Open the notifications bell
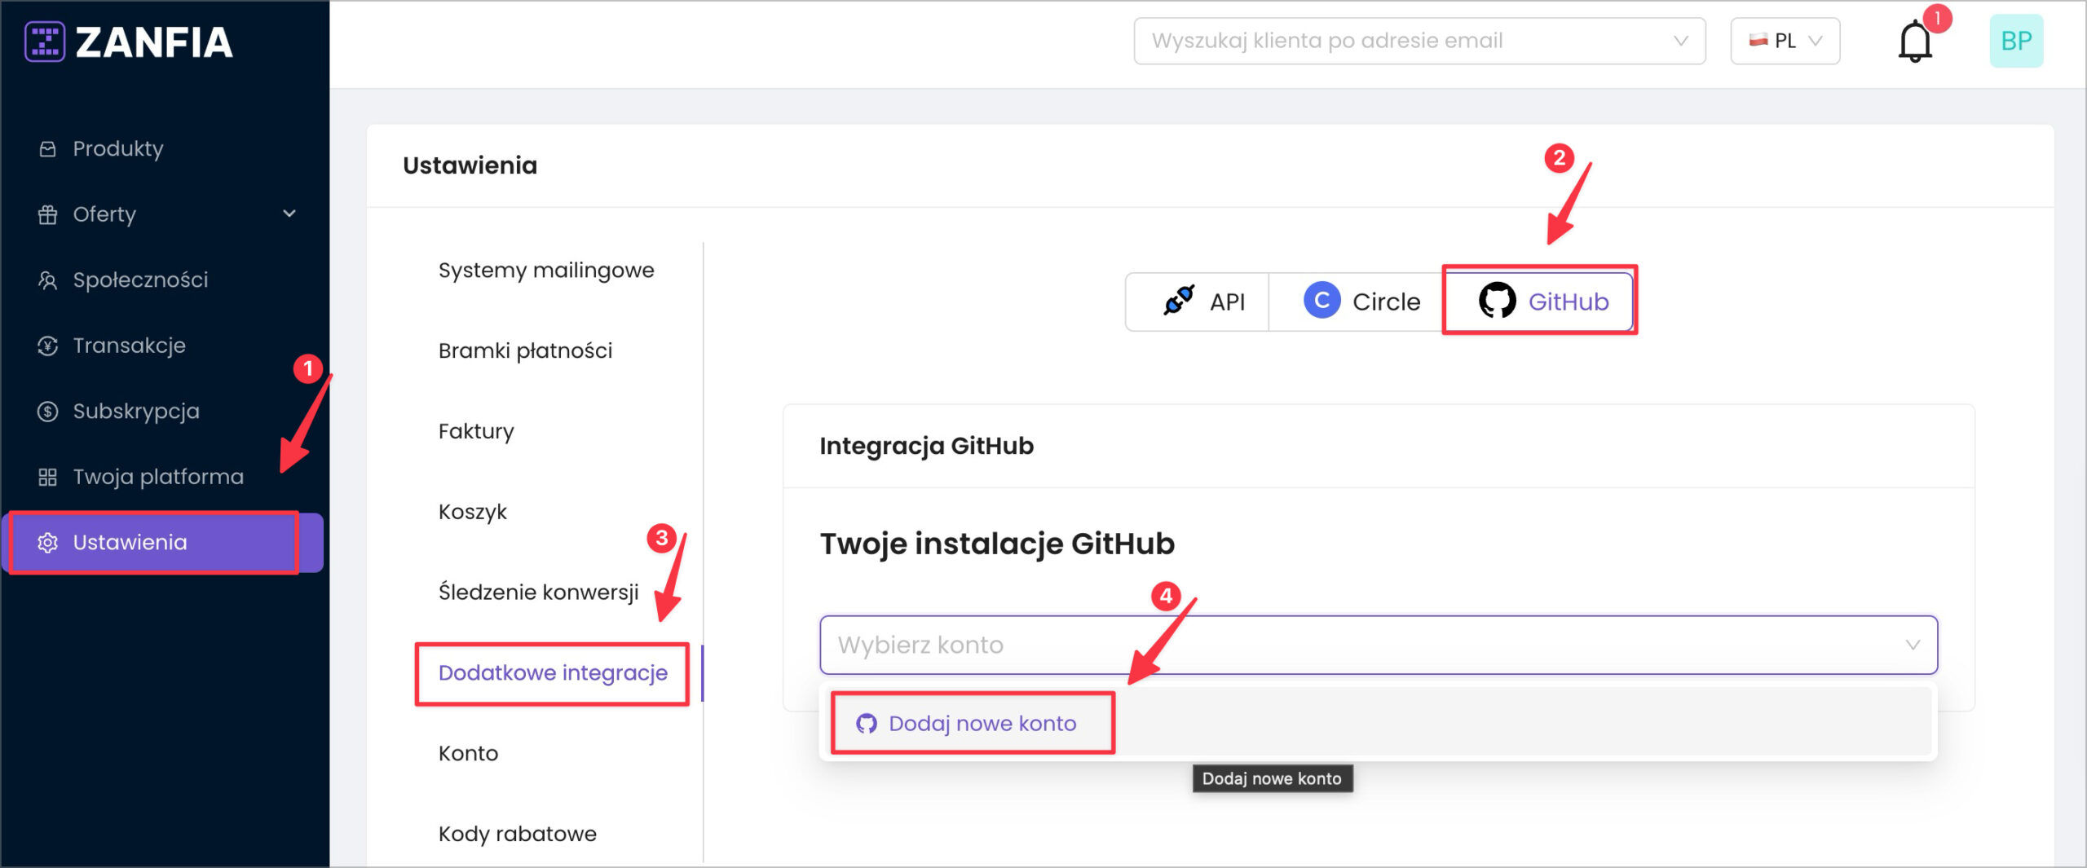This screenshot has height=868, width=2087. pyautogui.click(x=1914, y=42)
